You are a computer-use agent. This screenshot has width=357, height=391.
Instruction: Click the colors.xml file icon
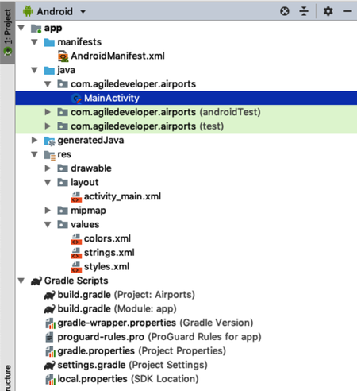76,239
